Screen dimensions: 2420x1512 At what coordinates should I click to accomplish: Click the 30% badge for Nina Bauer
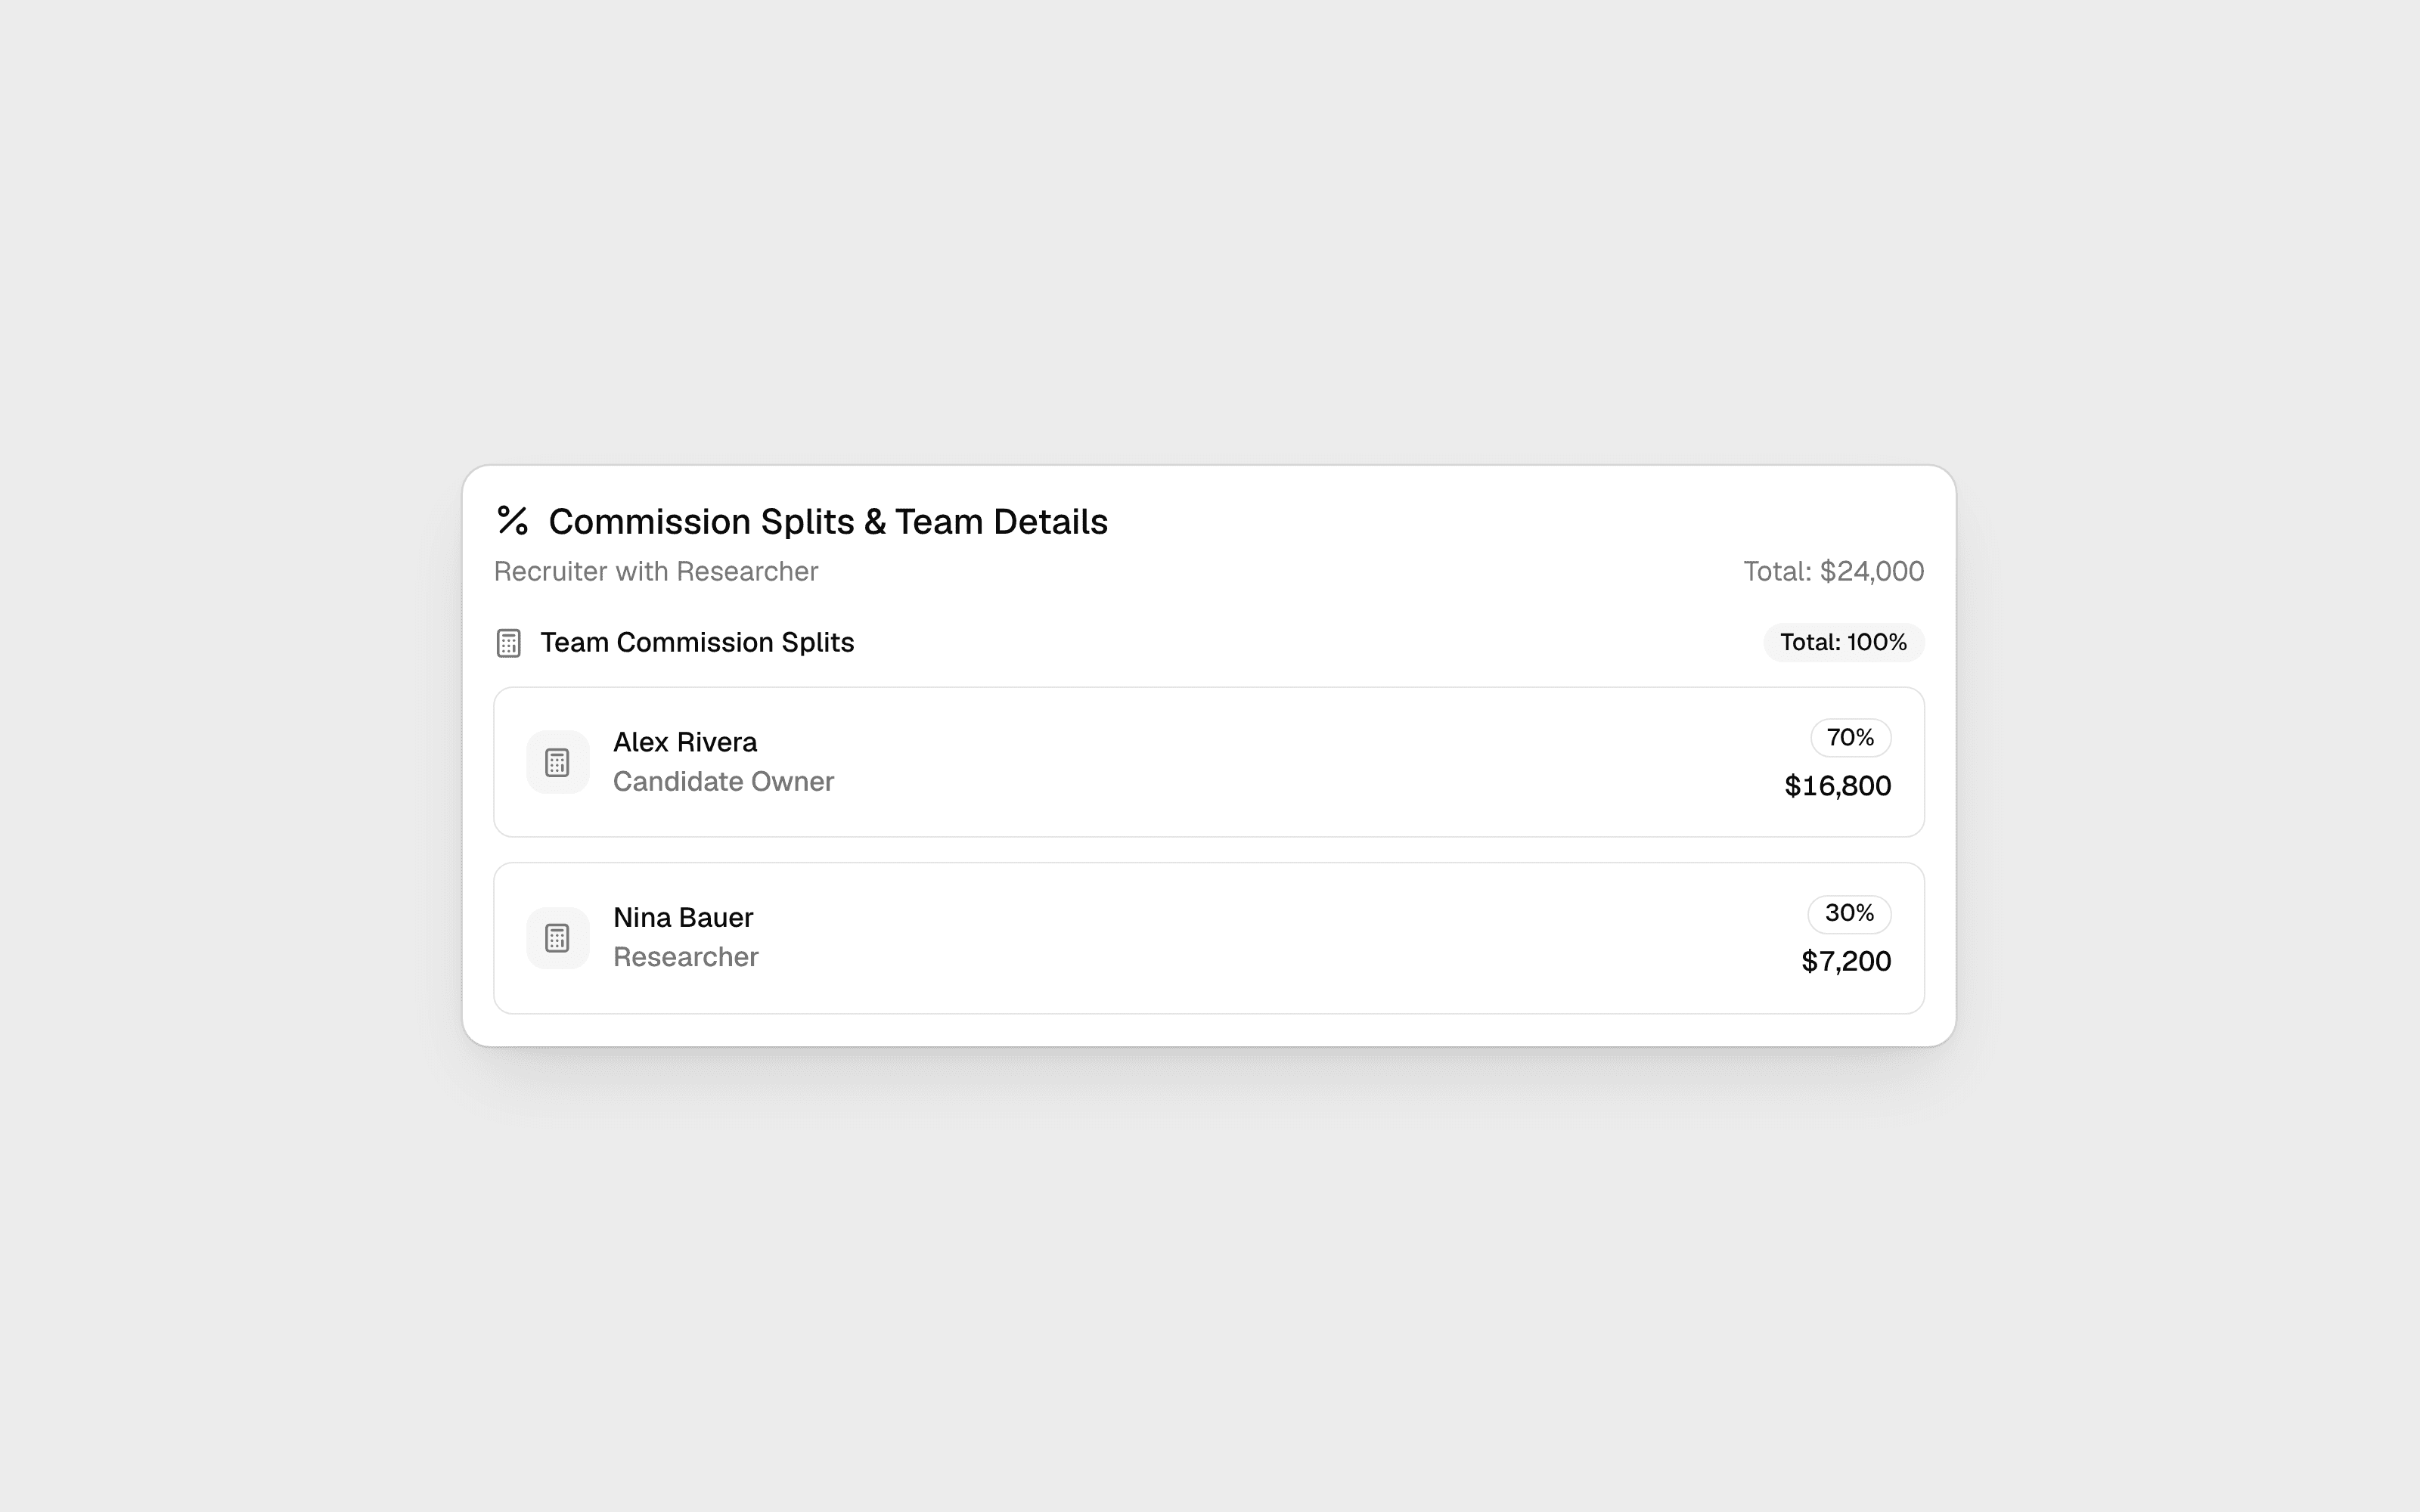pos(1849,914)
